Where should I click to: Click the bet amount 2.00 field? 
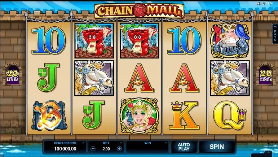106,149
